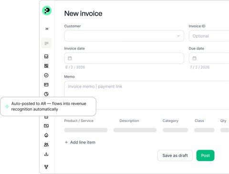Screen dimensions: 229x174
Task: Click the Due date field
Action: 209,58
